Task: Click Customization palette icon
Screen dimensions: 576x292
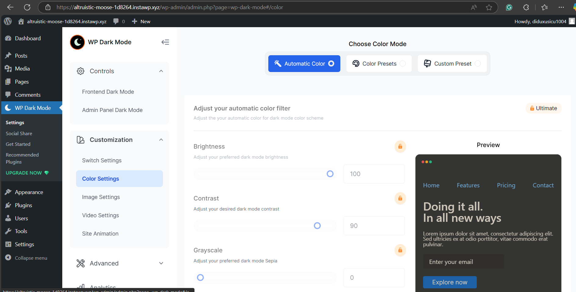Action: coord(81,140)
